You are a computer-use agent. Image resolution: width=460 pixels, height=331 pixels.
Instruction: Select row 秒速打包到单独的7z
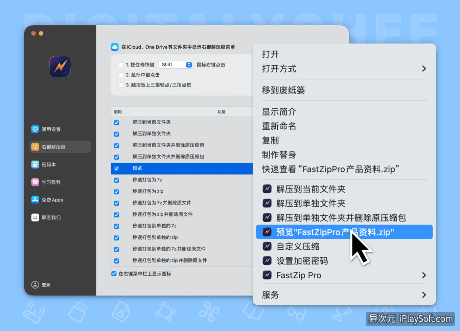coord(182,226)
